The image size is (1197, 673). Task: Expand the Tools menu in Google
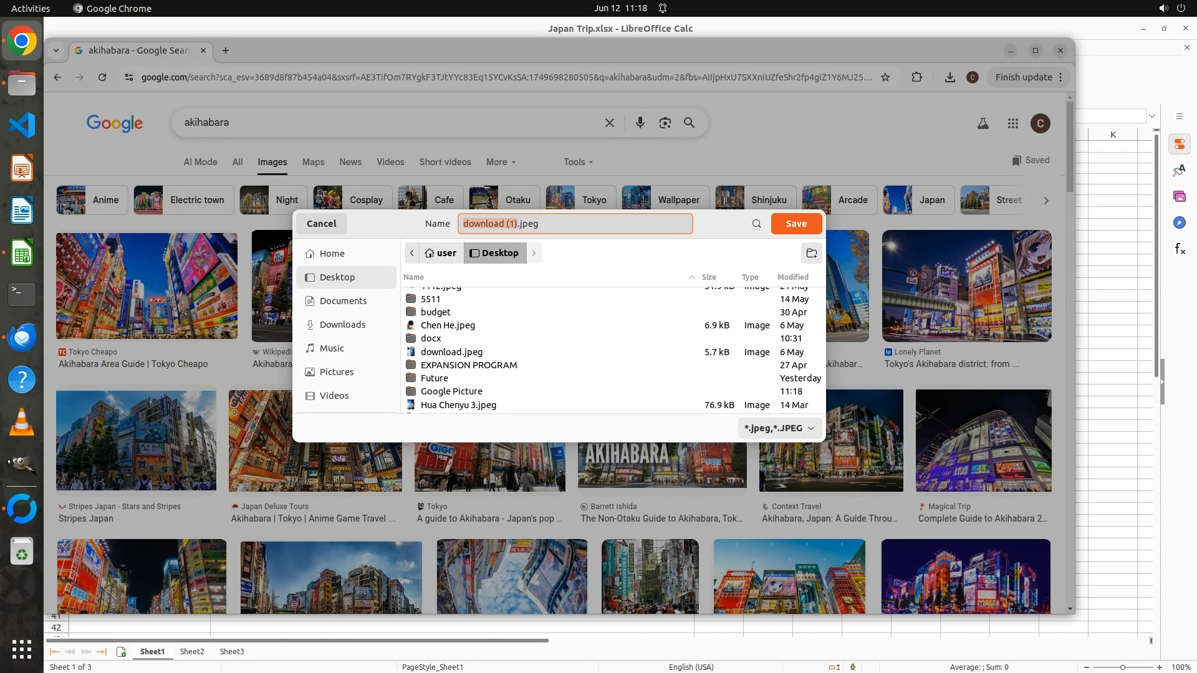coord(578,162)
